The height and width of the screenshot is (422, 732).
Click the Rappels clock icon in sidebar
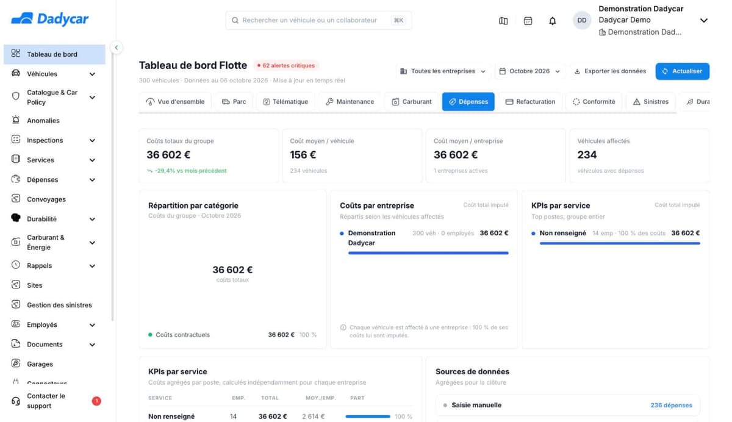(x=16, y=265)
